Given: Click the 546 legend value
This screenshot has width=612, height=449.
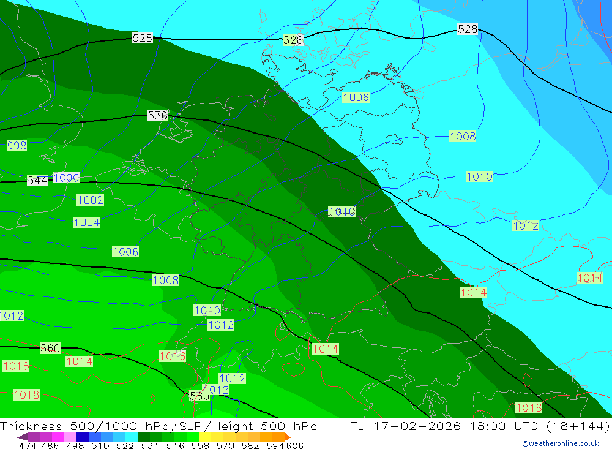Looking at the screenshot, I should [175, 445].
